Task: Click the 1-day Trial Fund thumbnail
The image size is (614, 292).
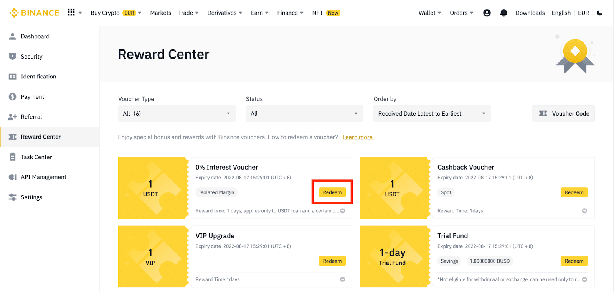Action: [x=394, y=256]
